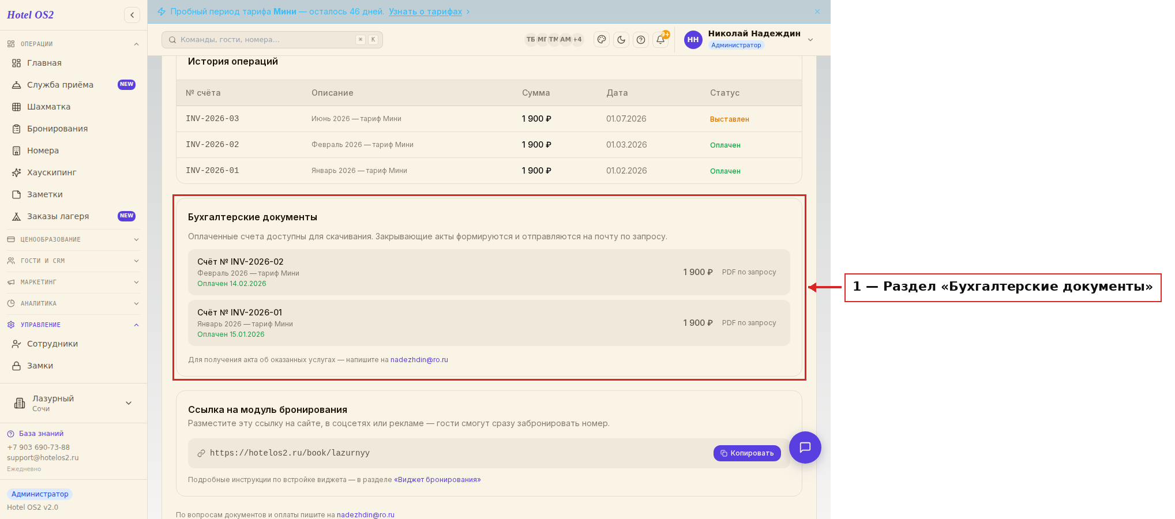The image size is (1175, 519).
Task: Collapse the sidebar with the chevron button
Action: [132, 15]
